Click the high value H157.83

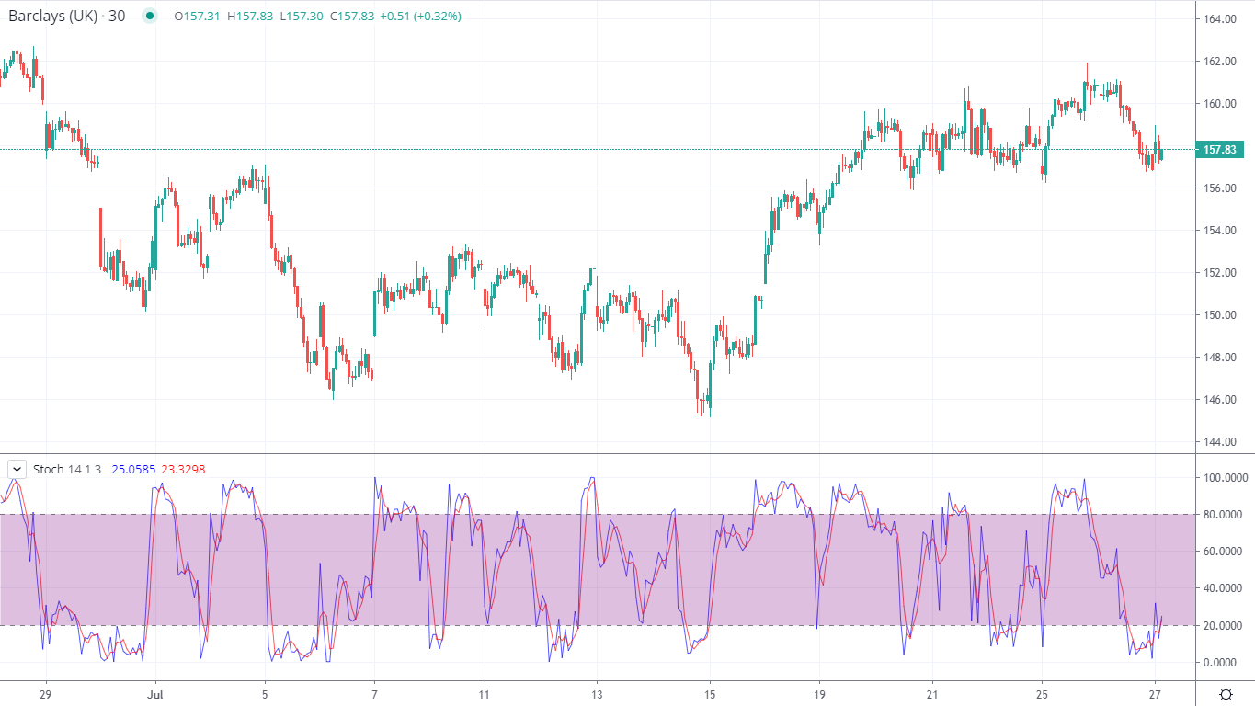pos(248,17)
